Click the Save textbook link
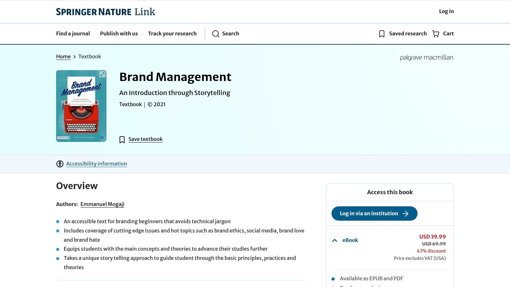Image resolution: width=510 pixels, height=287 pixels. (145, 139)
